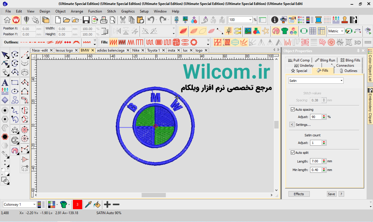Create a new blank design
The width and height of the screenshot is (373, 222).
pyautogui.click(x=58, y=20)
